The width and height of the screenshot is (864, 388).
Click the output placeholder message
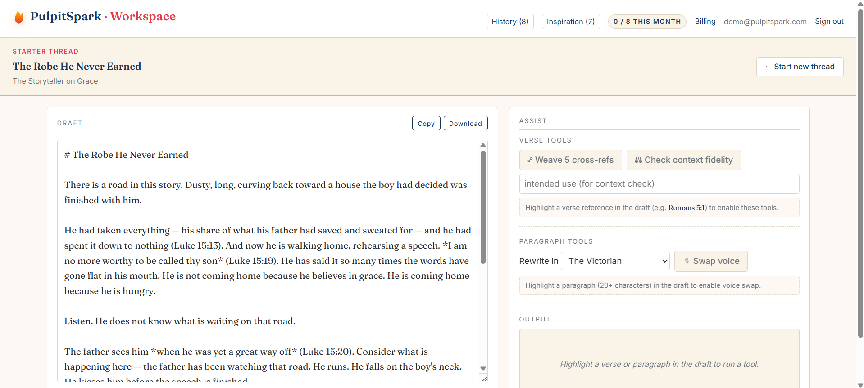point(659,364)
